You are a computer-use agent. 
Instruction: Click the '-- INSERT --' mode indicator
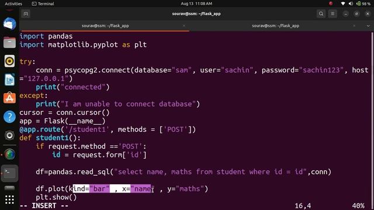(44, 206)
